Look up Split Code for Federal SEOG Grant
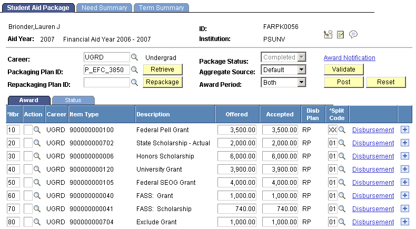 point(342,183)
